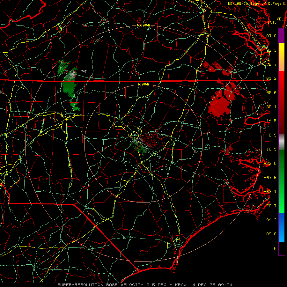This screenshot has height=287, width=287.
Task: Click the -94.2 legend value
Action: 270,220
